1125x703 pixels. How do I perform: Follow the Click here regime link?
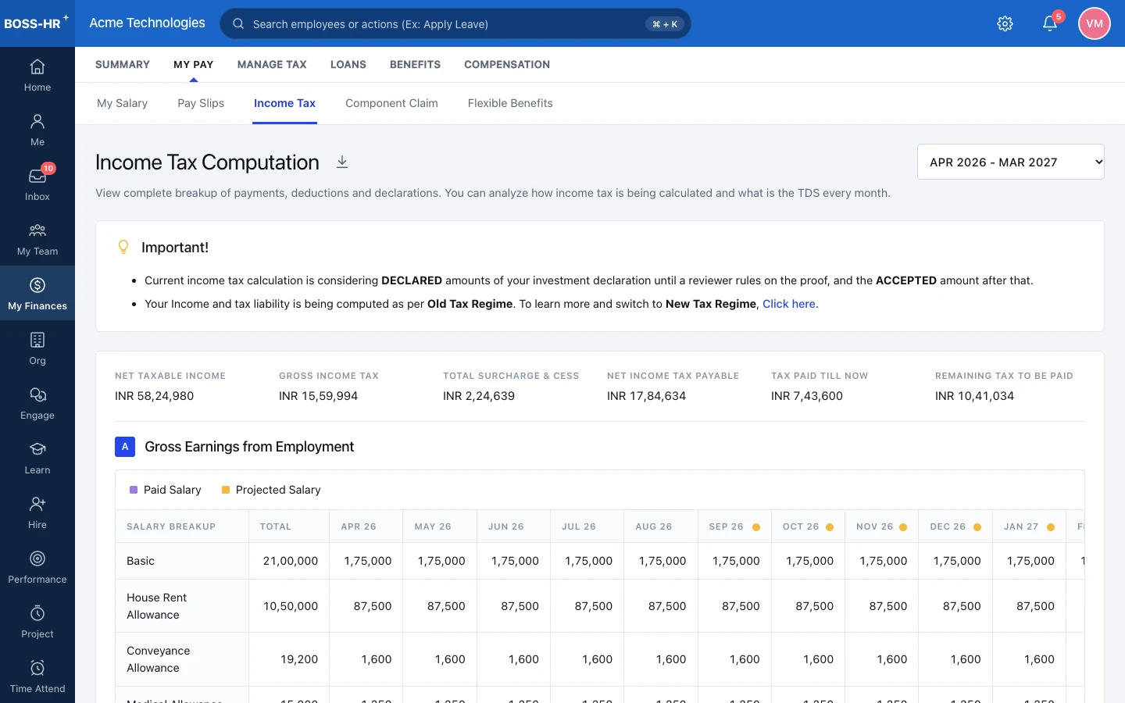click(789, 304)
